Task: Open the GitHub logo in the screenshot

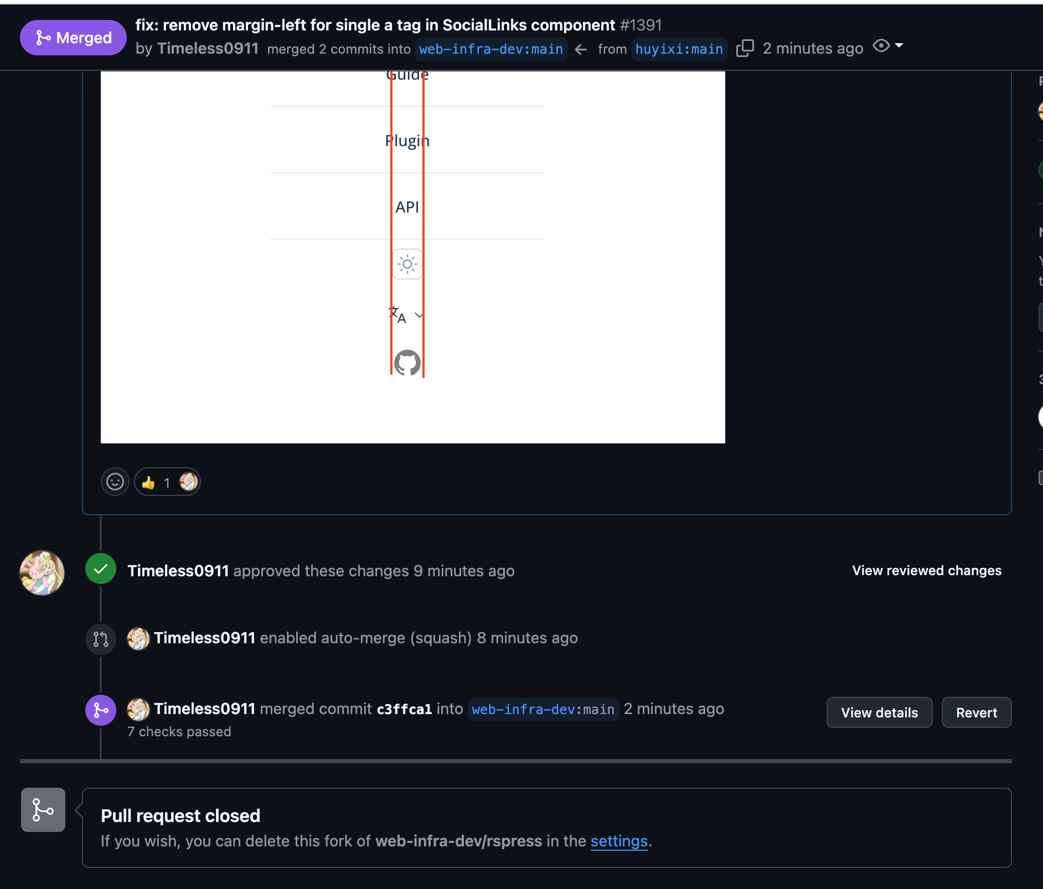Action: pyautogui.click(x=407, y=363)
